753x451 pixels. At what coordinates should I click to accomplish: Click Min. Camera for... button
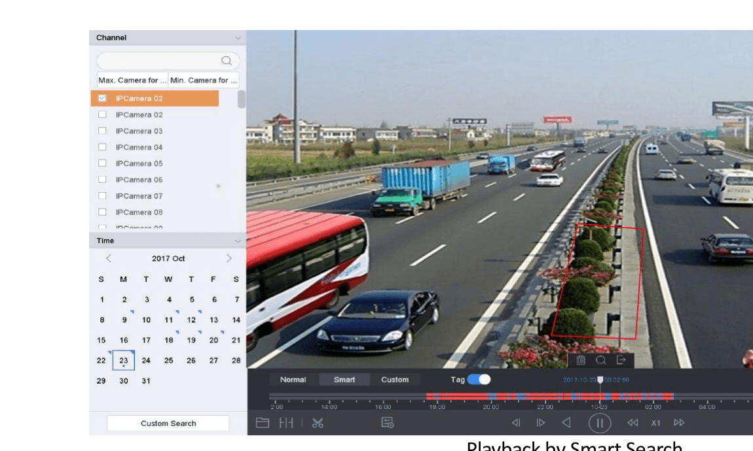(204, 80)
